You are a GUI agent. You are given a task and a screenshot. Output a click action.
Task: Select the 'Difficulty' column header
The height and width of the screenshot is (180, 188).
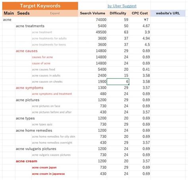click(118, 13)
